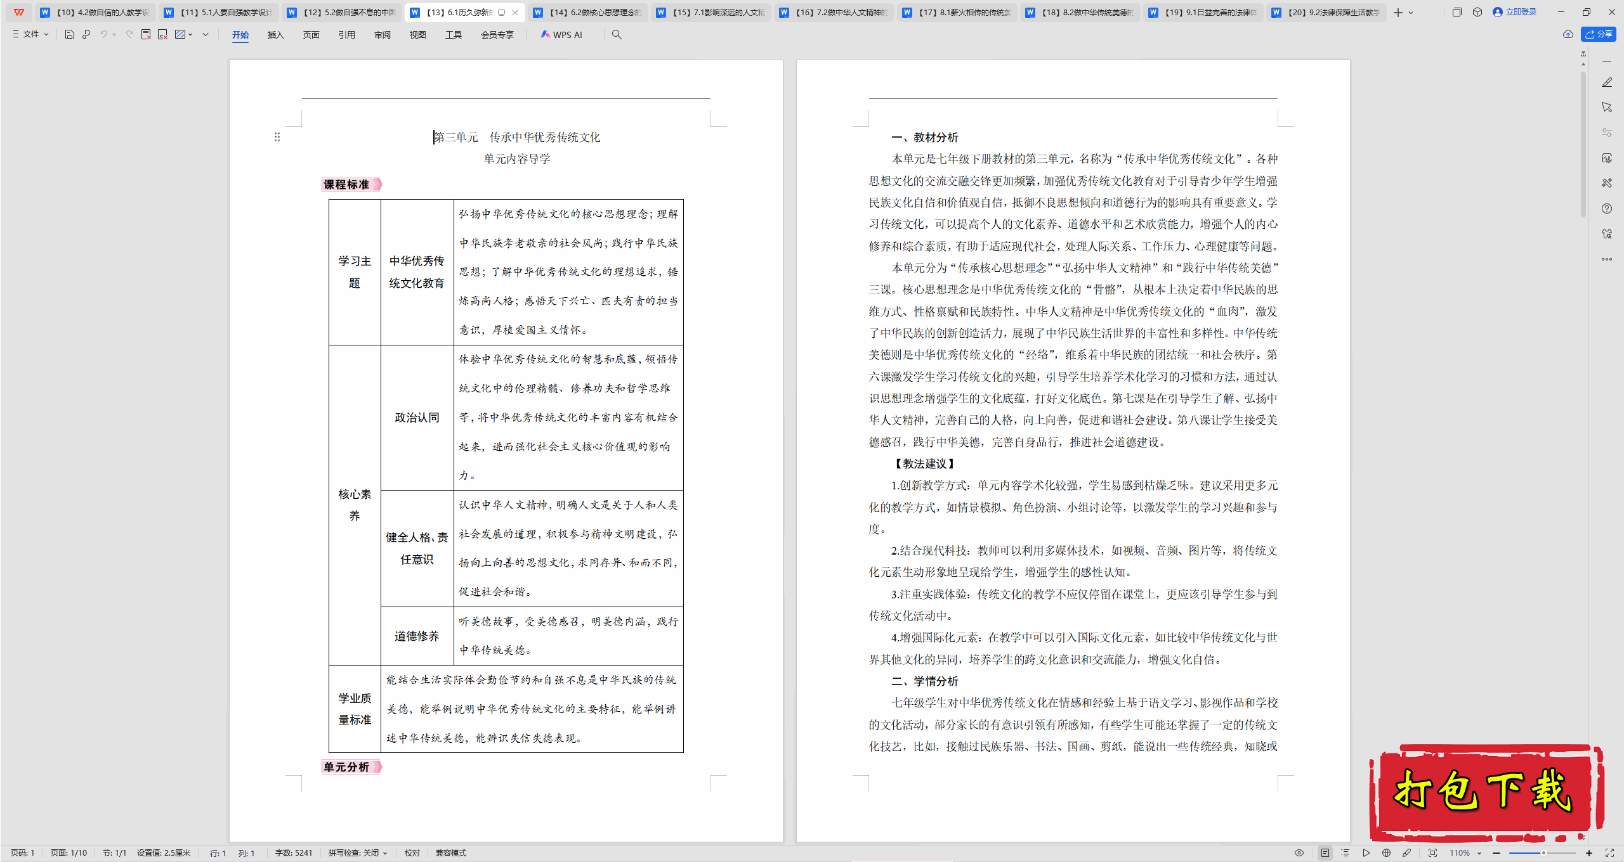1624x862 pixels.
Task: Select the 会员专享 ribbon tab
Action: pyautogui.click(x=497, y=35)
